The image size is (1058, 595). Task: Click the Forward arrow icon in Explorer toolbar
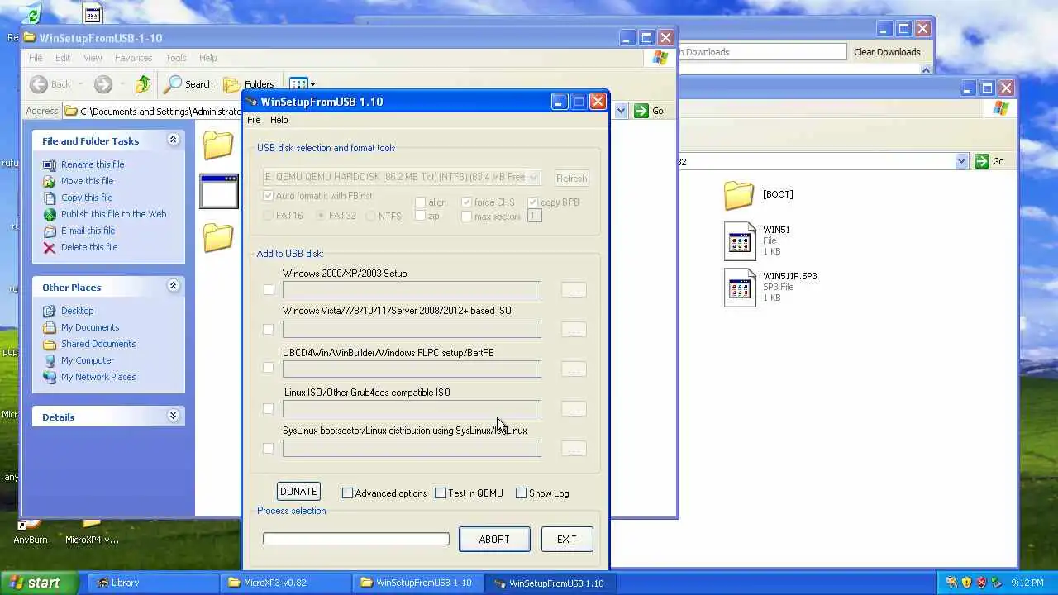(102, 83)
